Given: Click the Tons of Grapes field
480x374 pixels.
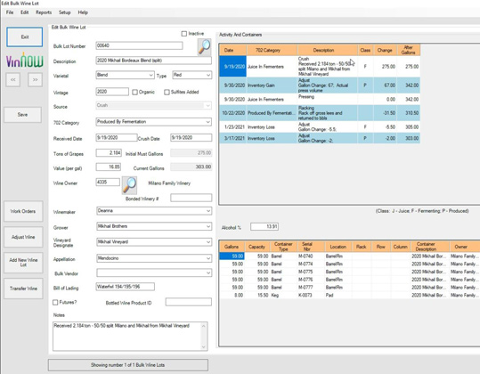Looking at the screenshot, I should [109, 153].
